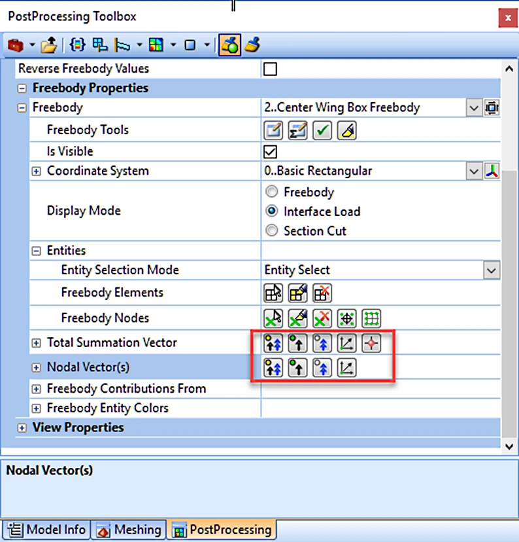Image resolution: width=519 pixels, height=542 pixels.
Task: Click the Freebody Tools sigma edit icon
Action: (298, 130)
